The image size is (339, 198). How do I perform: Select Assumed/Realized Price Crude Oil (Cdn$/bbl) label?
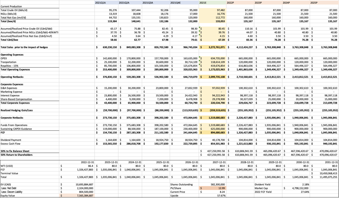26,29
